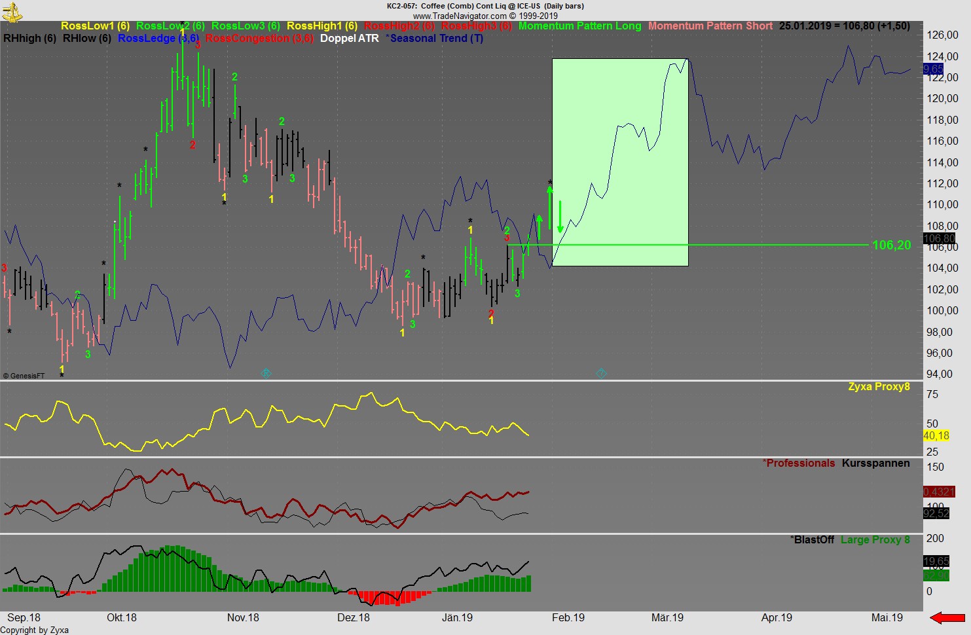Image resolution: width=971 pixels, height=635 pixels.
Task: Click the Okt.18 date axis label
Action: [122, 618]
